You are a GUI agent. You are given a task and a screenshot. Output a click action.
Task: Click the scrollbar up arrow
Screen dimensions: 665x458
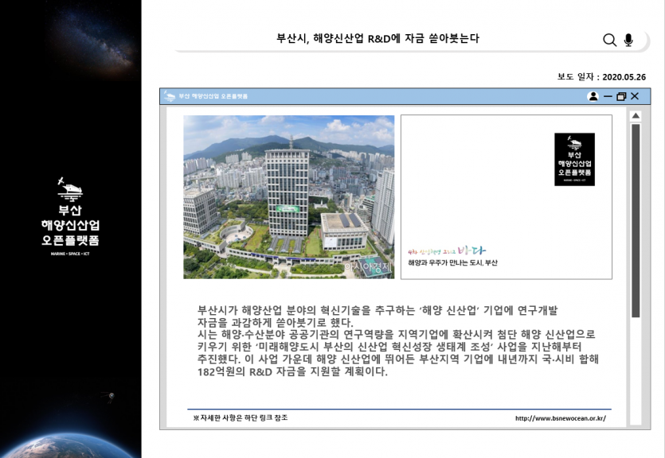(636, 115)
